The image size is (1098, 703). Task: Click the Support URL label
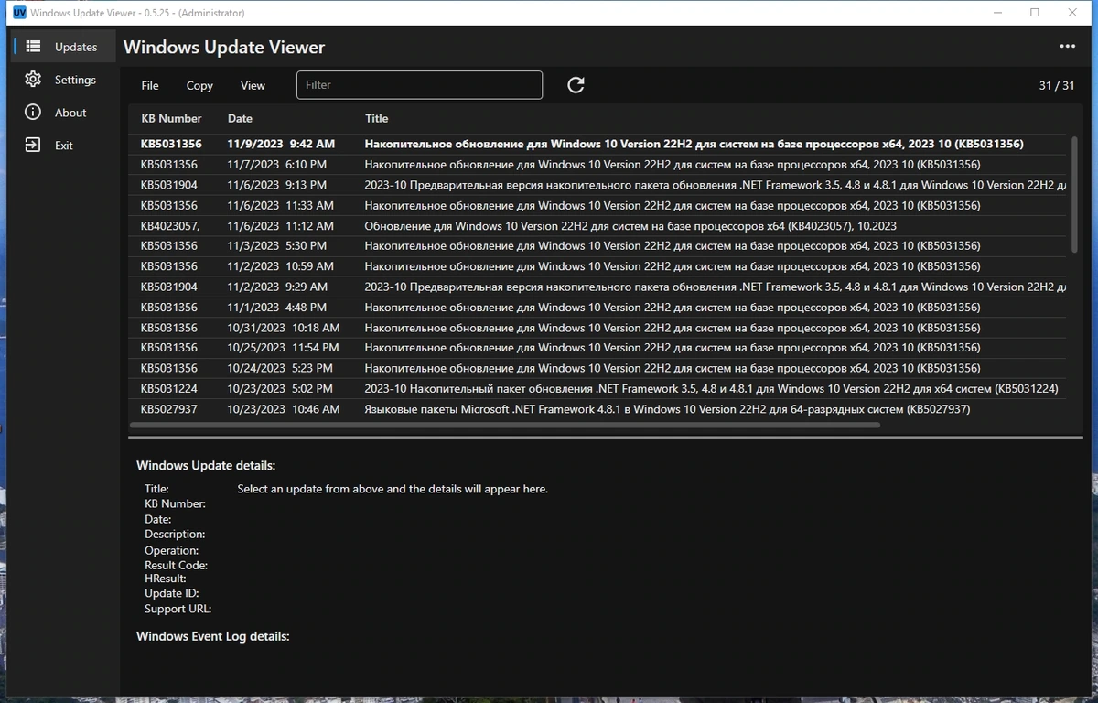pyautogui.click(x=178, y=609)
